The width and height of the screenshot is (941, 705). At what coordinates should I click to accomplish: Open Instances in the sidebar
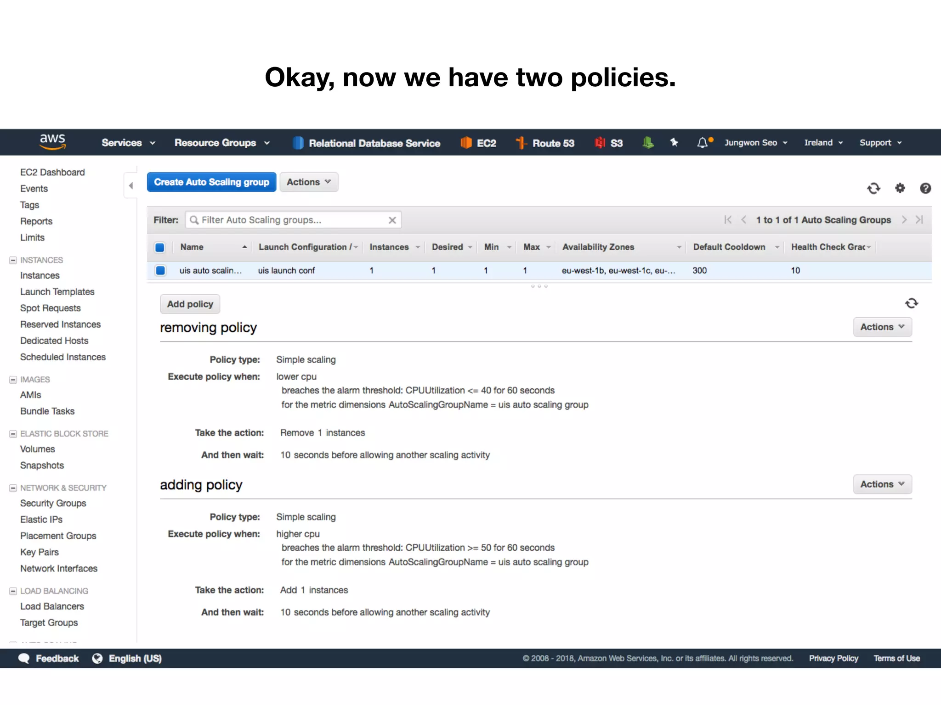(x=40, y=275)
